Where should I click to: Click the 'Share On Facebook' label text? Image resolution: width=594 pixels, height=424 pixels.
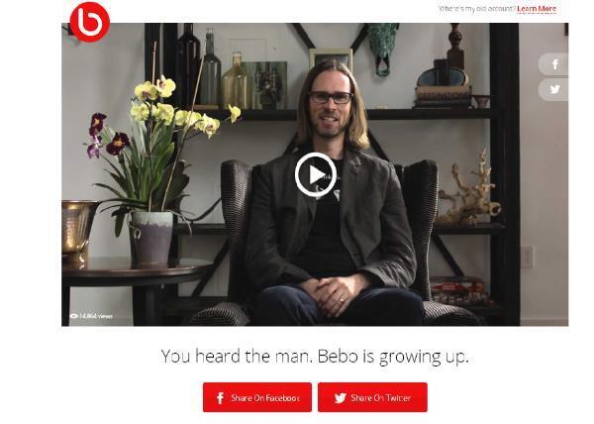265,398
